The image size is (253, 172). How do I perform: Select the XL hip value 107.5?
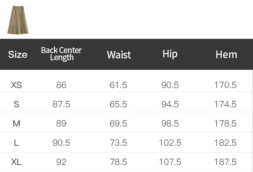pyautogui.click(x=170, y=162)
